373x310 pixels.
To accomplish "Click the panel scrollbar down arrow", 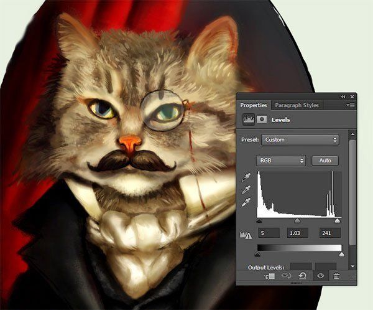I will (x=352, y=266).
